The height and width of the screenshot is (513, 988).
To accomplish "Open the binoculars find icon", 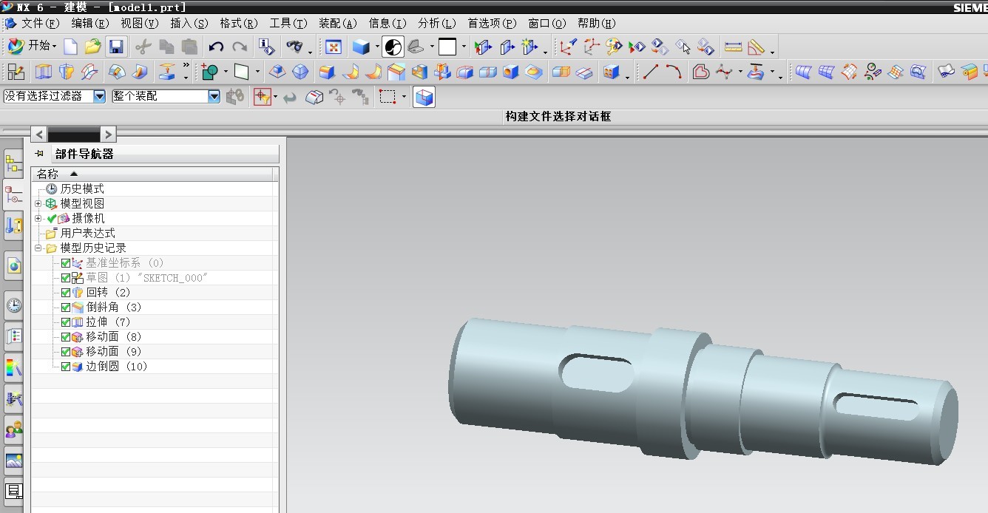I will pos(294,47).
